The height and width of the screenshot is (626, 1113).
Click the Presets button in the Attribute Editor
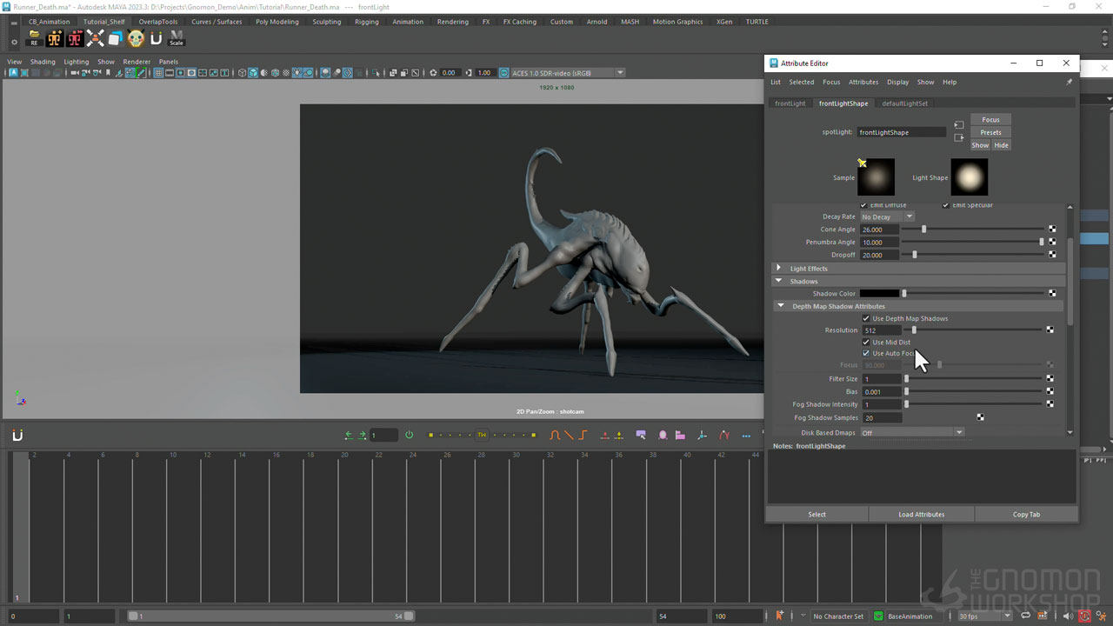click(990, 132)
